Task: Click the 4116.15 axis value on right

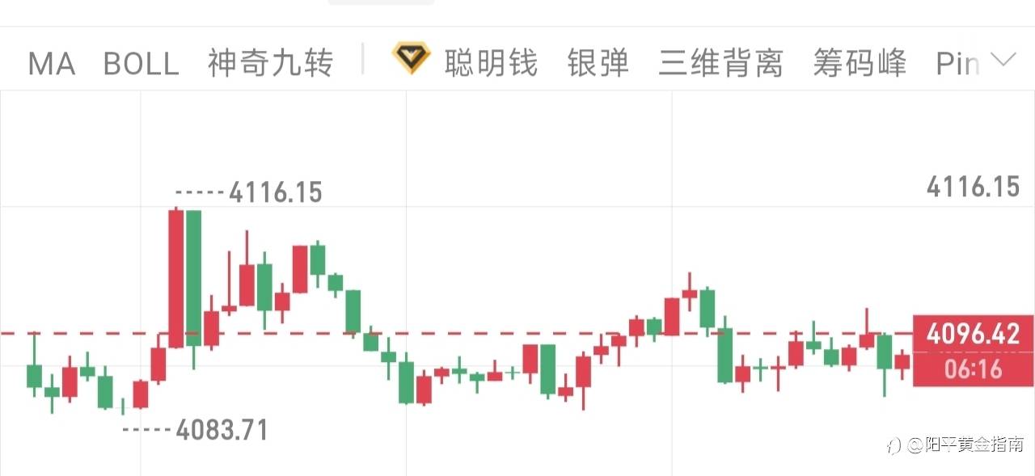Action: tap(974, 187)
